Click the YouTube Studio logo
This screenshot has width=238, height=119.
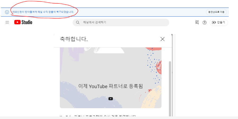coord(23,22)
